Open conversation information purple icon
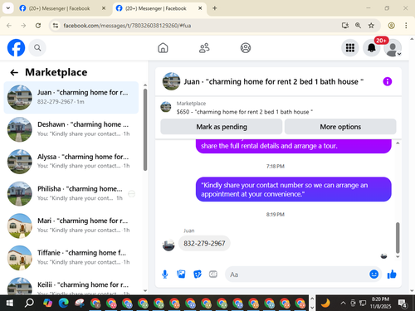This screenshot has width=415, height=311. pos(388,81)
